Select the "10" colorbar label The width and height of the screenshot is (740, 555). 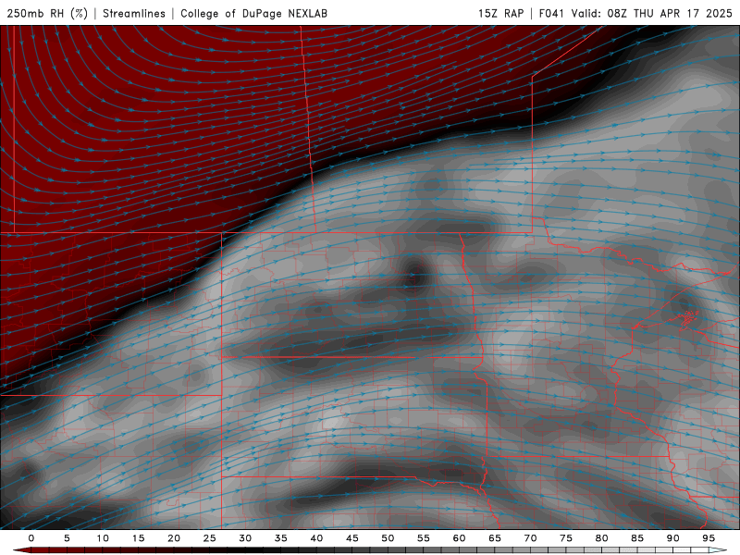coord(103,538)
